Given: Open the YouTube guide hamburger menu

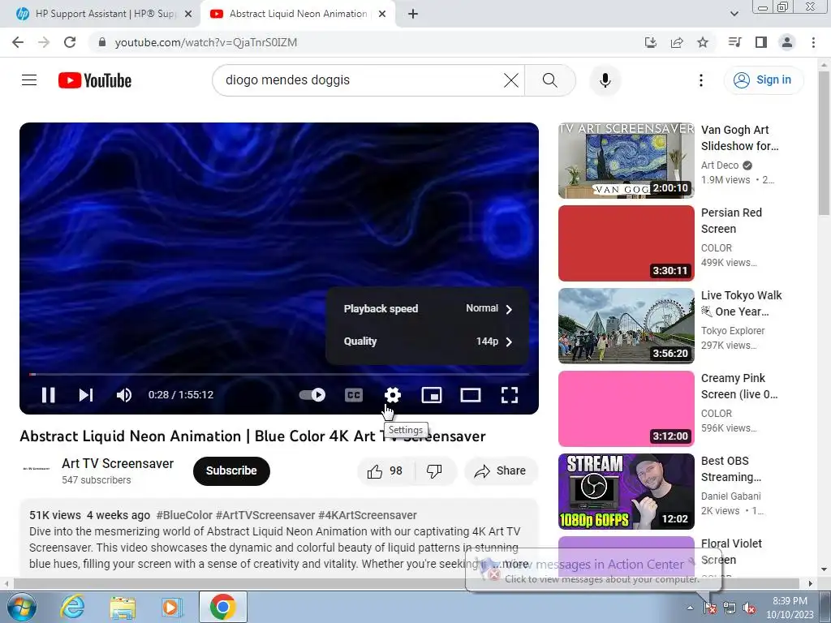Looking at the screenshot, I should [29, 80].
